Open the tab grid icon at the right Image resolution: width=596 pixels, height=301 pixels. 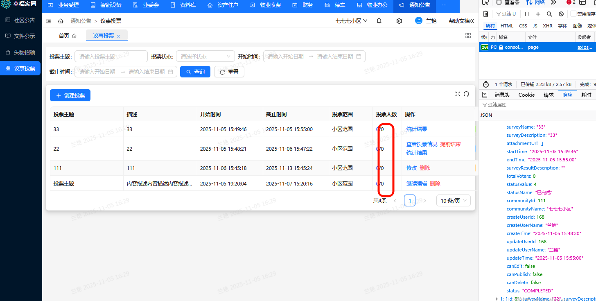[468, 36]
